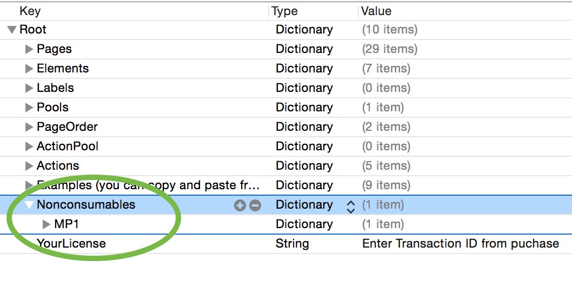Select the Examples key row label
The width and height of the screenshot is (572, 293).
click(x=148, y=185)
